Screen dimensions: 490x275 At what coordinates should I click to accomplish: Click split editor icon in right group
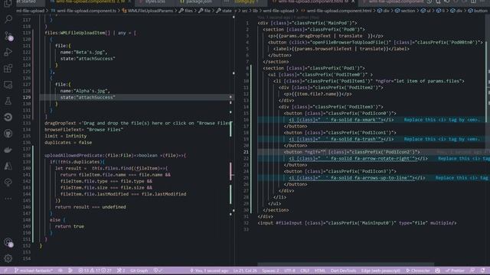(x=473, y=2)
